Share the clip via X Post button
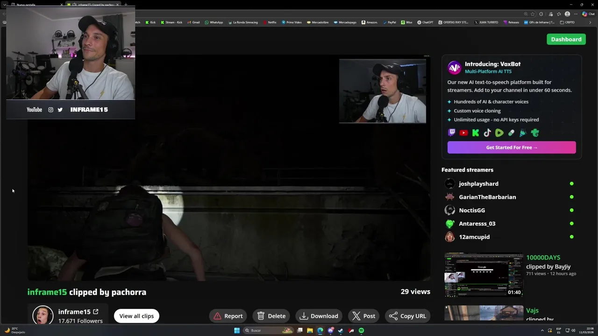This screenshot has width=598, height=336. pos(364,316)
